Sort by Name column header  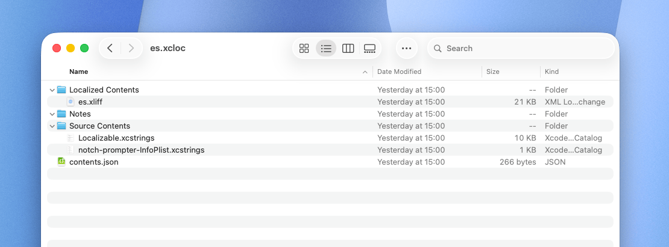point(78,72)
